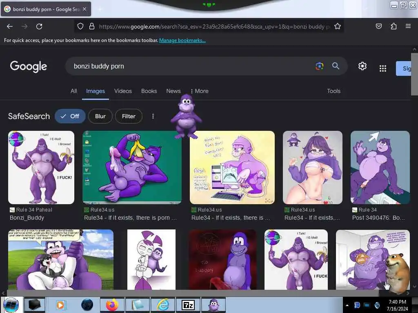
Task: Open the dark globe taskbar icon
Action: (x=87, y=305)
